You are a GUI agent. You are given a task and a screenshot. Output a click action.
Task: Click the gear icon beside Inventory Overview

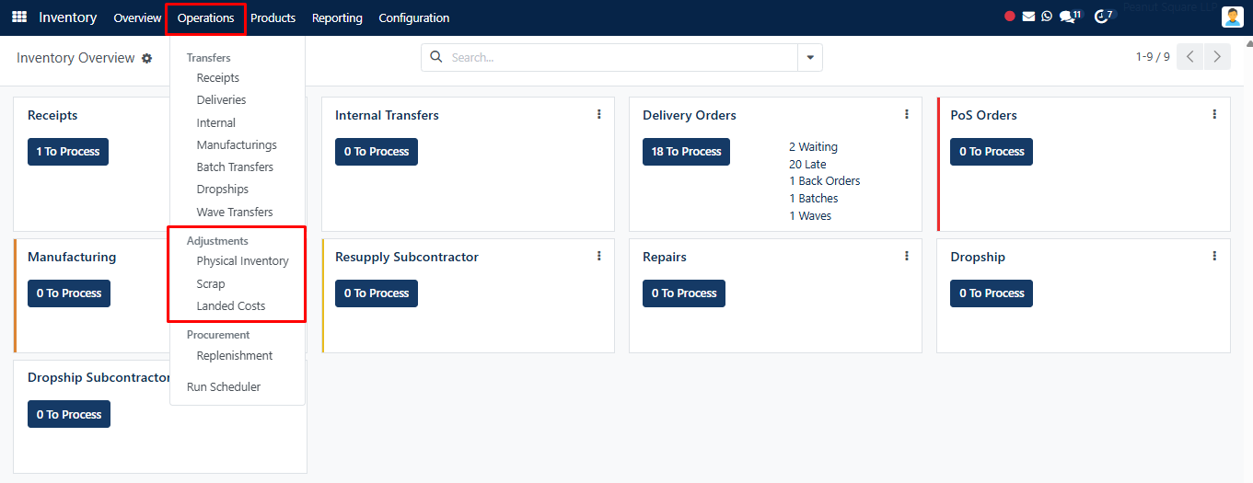(146, 58)
